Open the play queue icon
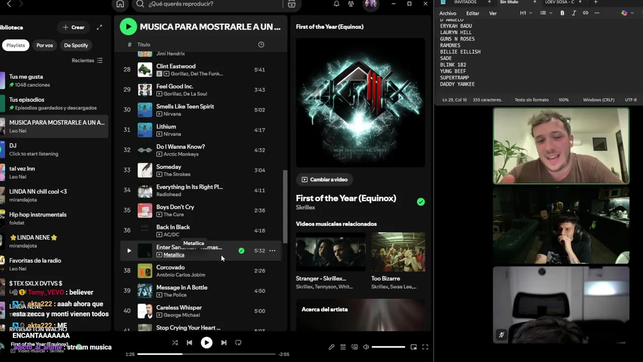 343,347
